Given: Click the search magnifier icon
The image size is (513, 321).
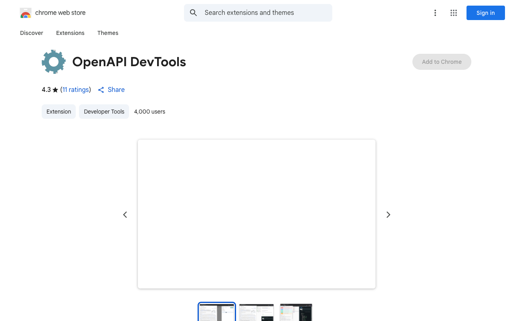Looking at the screenshot, I should point(194,13).
